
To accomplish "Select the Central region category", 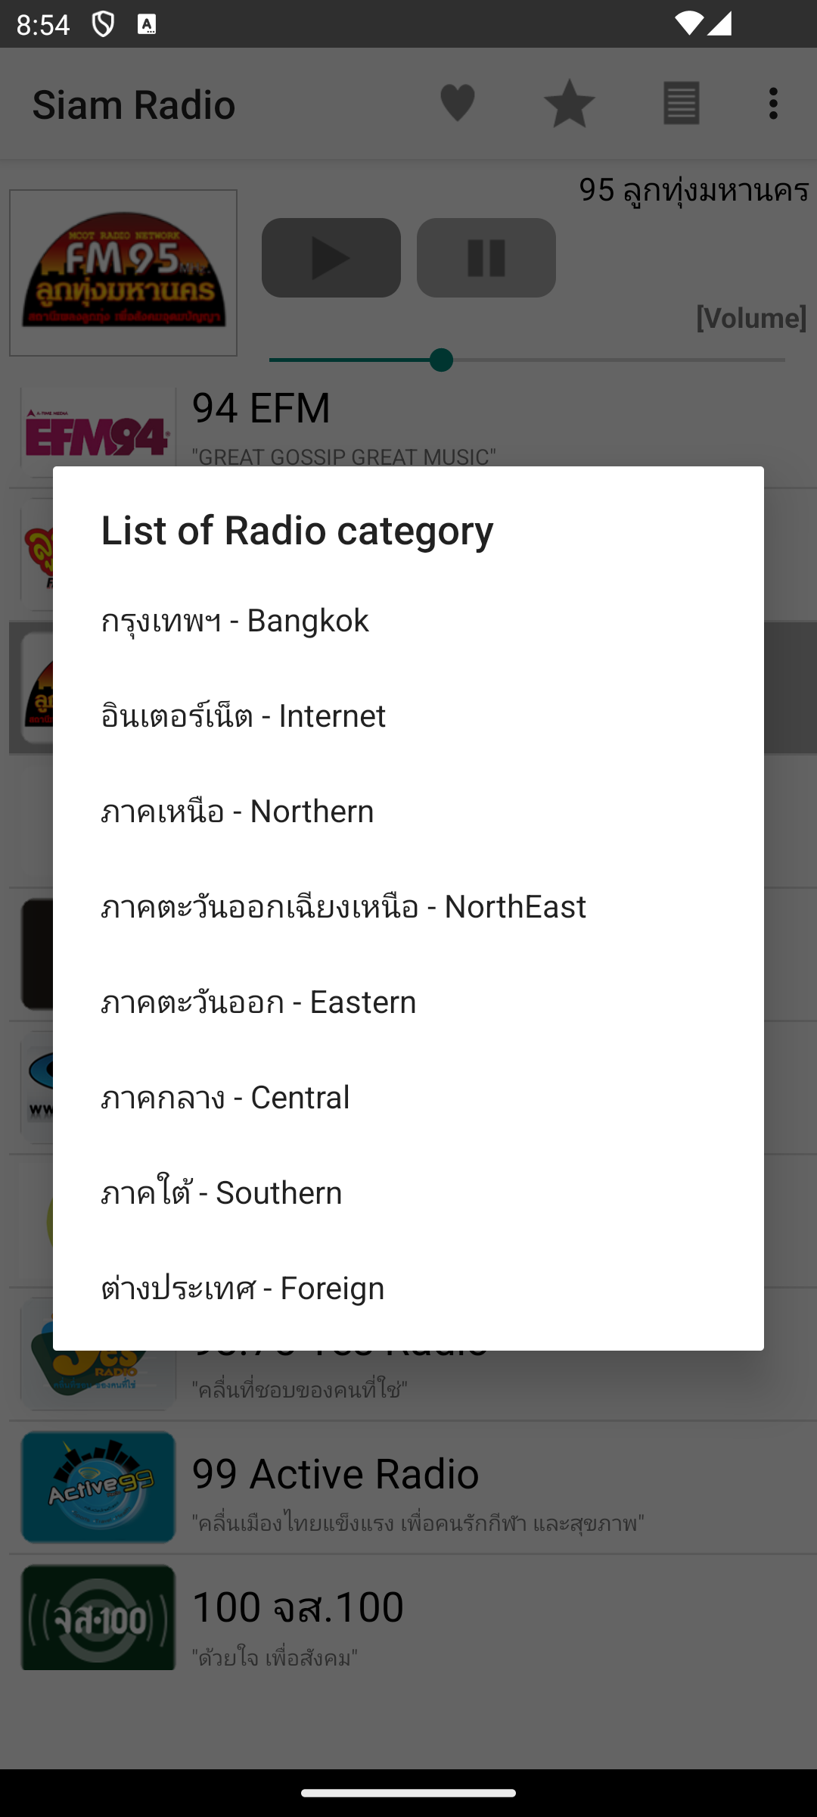I will click(x=408, y=1097).
